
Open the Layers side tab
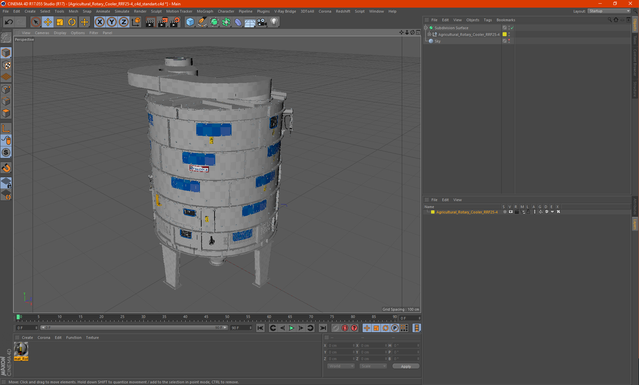click(635, 224)
